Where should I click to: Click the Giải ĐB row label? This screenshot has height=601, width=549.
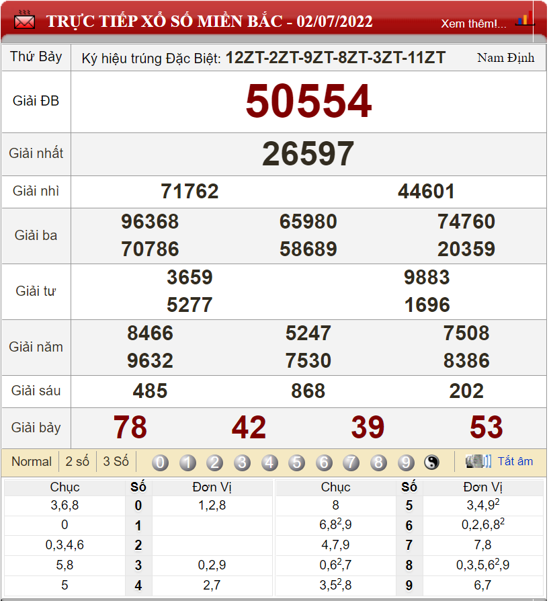click(36, 102)
